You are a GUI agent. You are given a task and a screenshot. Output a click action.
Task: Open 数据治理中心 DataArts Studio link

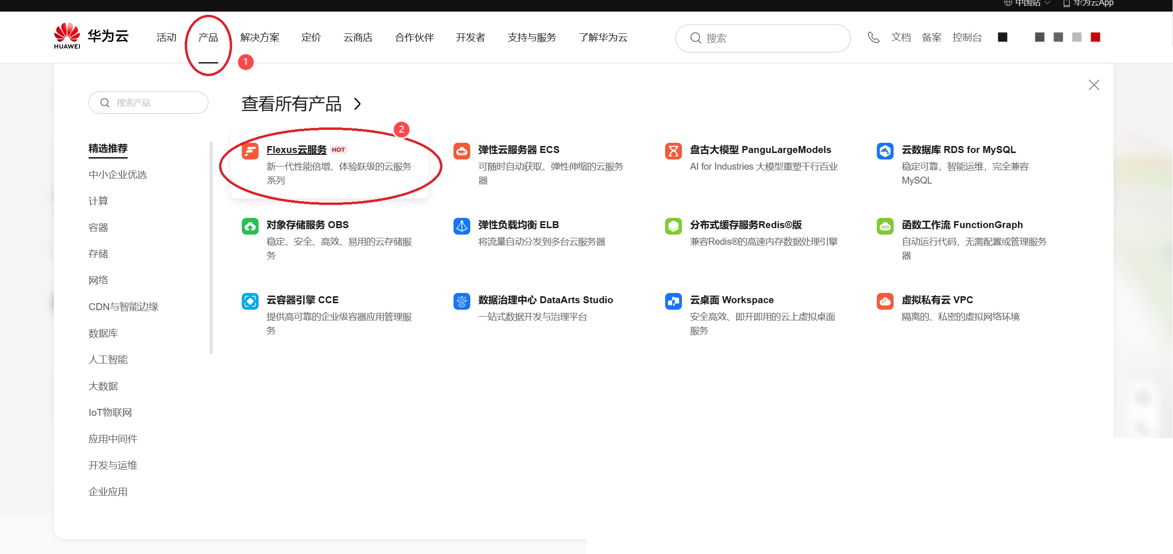click(x=546, y=300)
